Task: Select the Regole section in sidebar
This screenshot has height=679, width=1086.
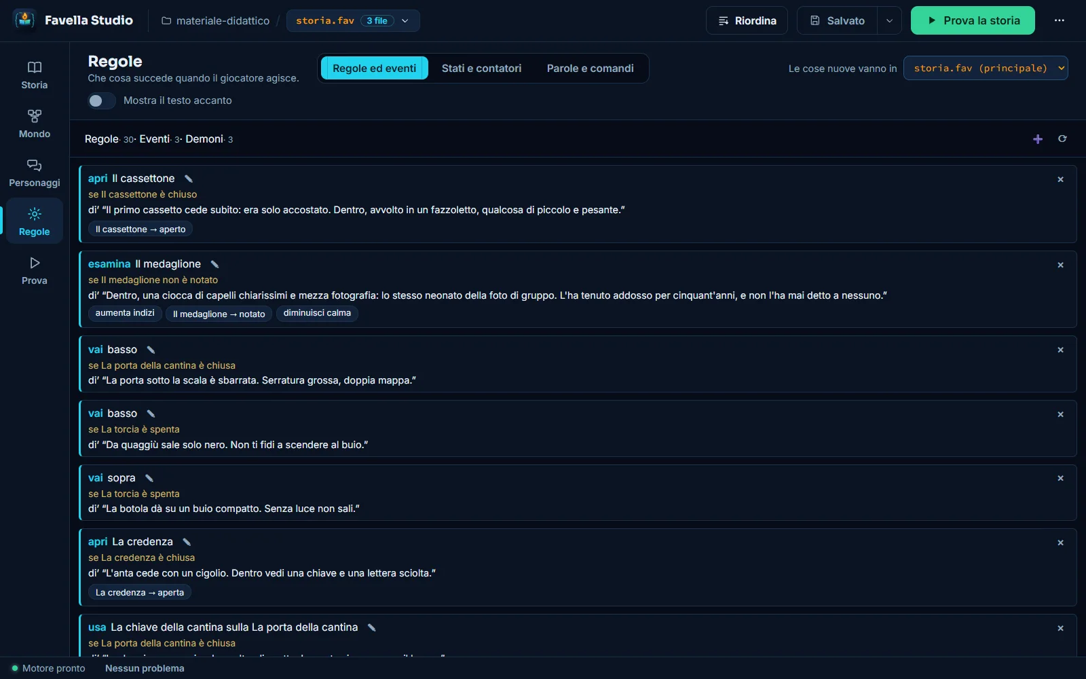Action: click(x=35, y=222)
